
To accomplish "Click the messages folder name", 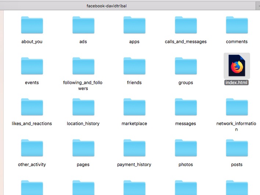I will tap(185, 124).
